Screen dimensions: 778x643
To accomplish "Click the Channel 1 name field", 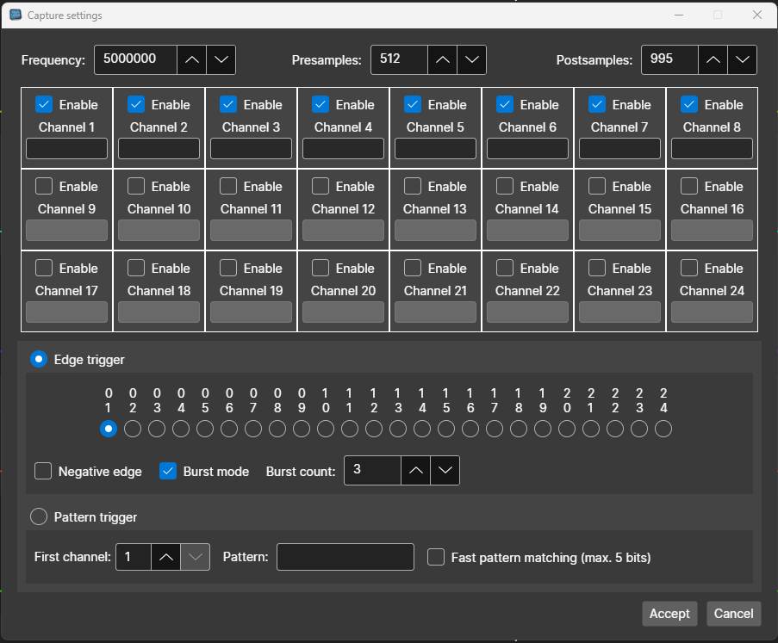I will tap(66, 149).
